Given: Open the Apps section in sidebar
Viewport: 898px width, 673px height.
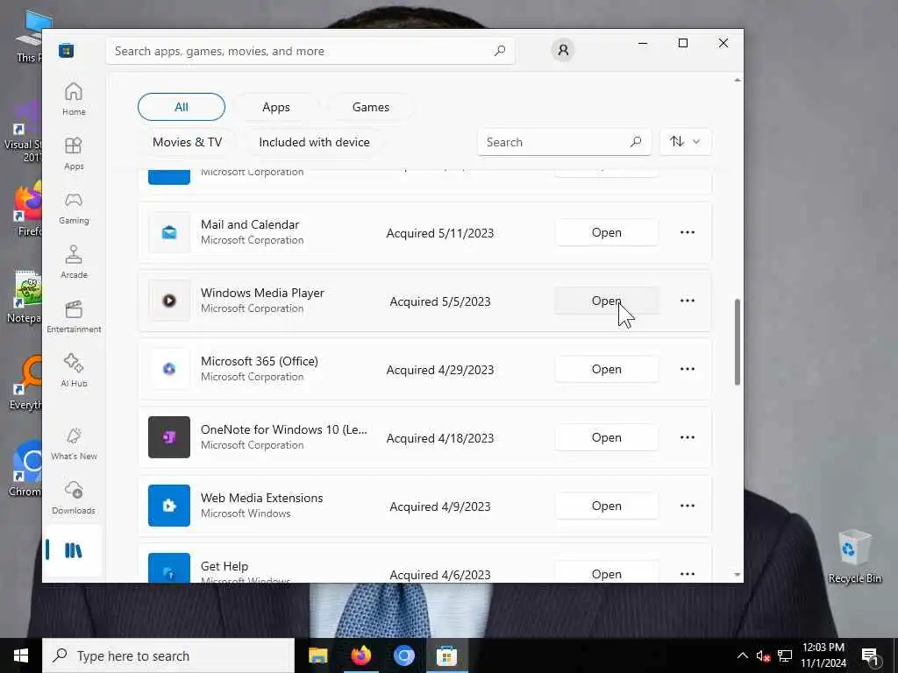Looking at the screenshot, I should (74, 153).
